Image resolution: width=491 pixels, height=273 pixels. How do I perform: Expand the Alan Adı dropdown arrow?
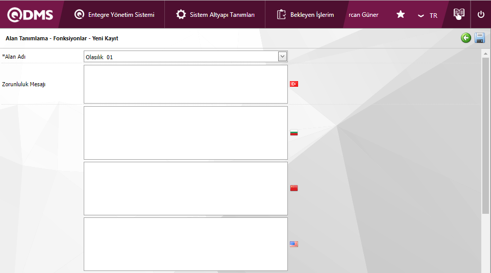coord(282,57)
